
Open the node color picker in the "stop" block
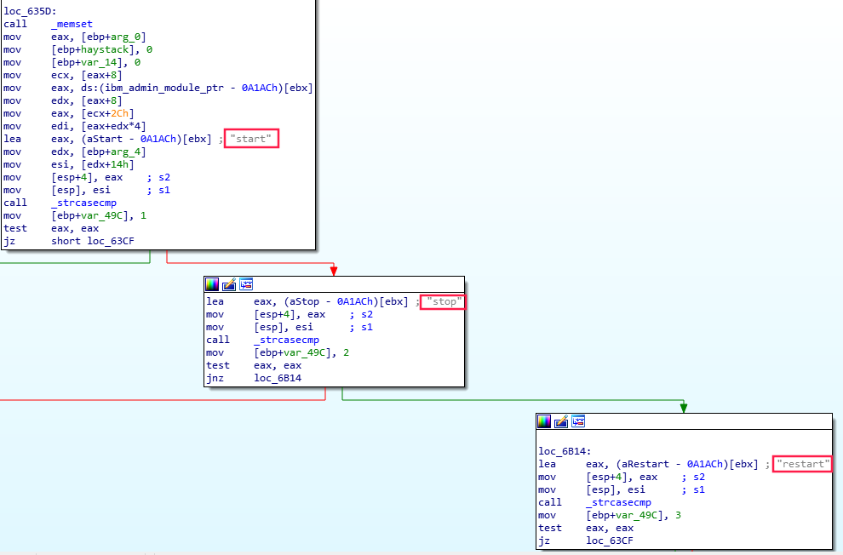(213, 284)
